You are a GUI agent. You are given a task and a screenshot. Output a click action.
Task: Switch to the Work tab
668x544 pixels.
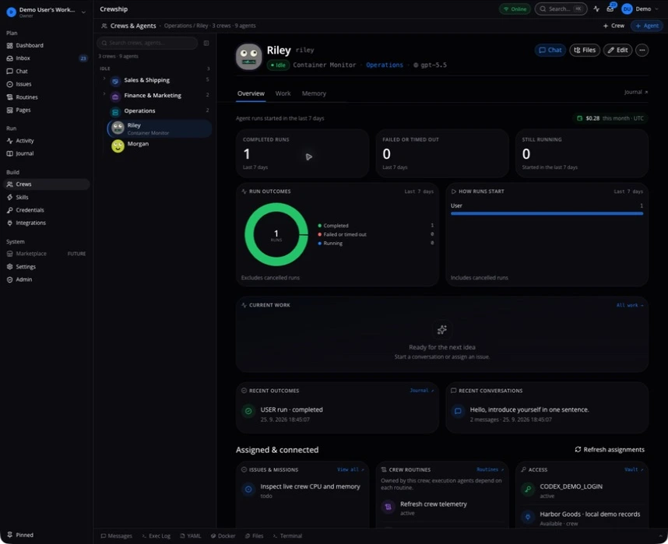click(x=283, y=93)
